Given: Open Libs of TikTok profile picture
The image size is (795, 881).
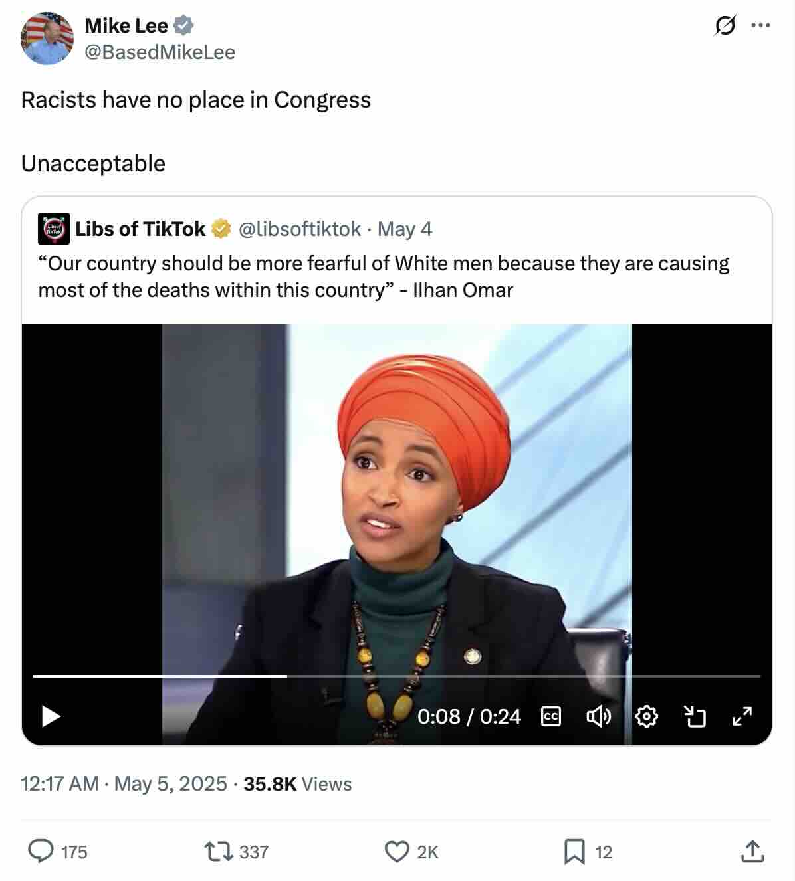Looking at the screenshot, I should tap(54, 229).
